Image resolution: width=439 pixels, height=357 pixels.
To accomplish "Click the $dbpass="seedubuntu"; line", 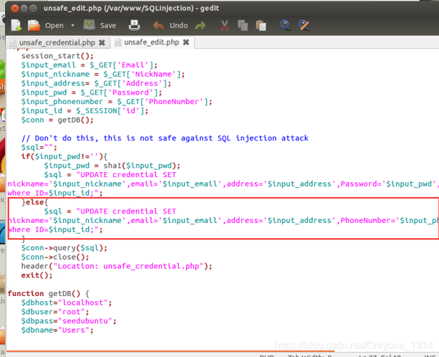I will (x=69, y=321).
